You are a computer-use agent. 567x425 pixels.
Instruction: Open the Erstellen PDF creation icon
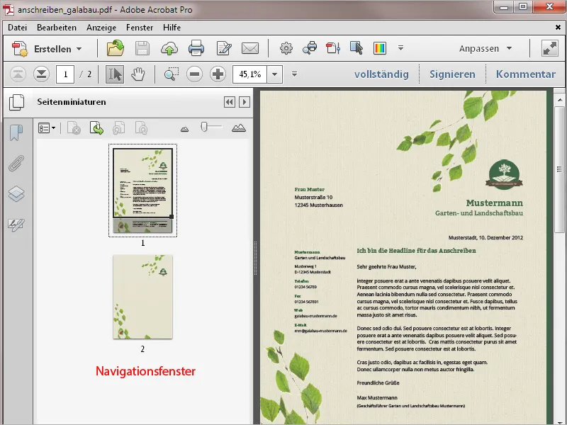(20, 49)
